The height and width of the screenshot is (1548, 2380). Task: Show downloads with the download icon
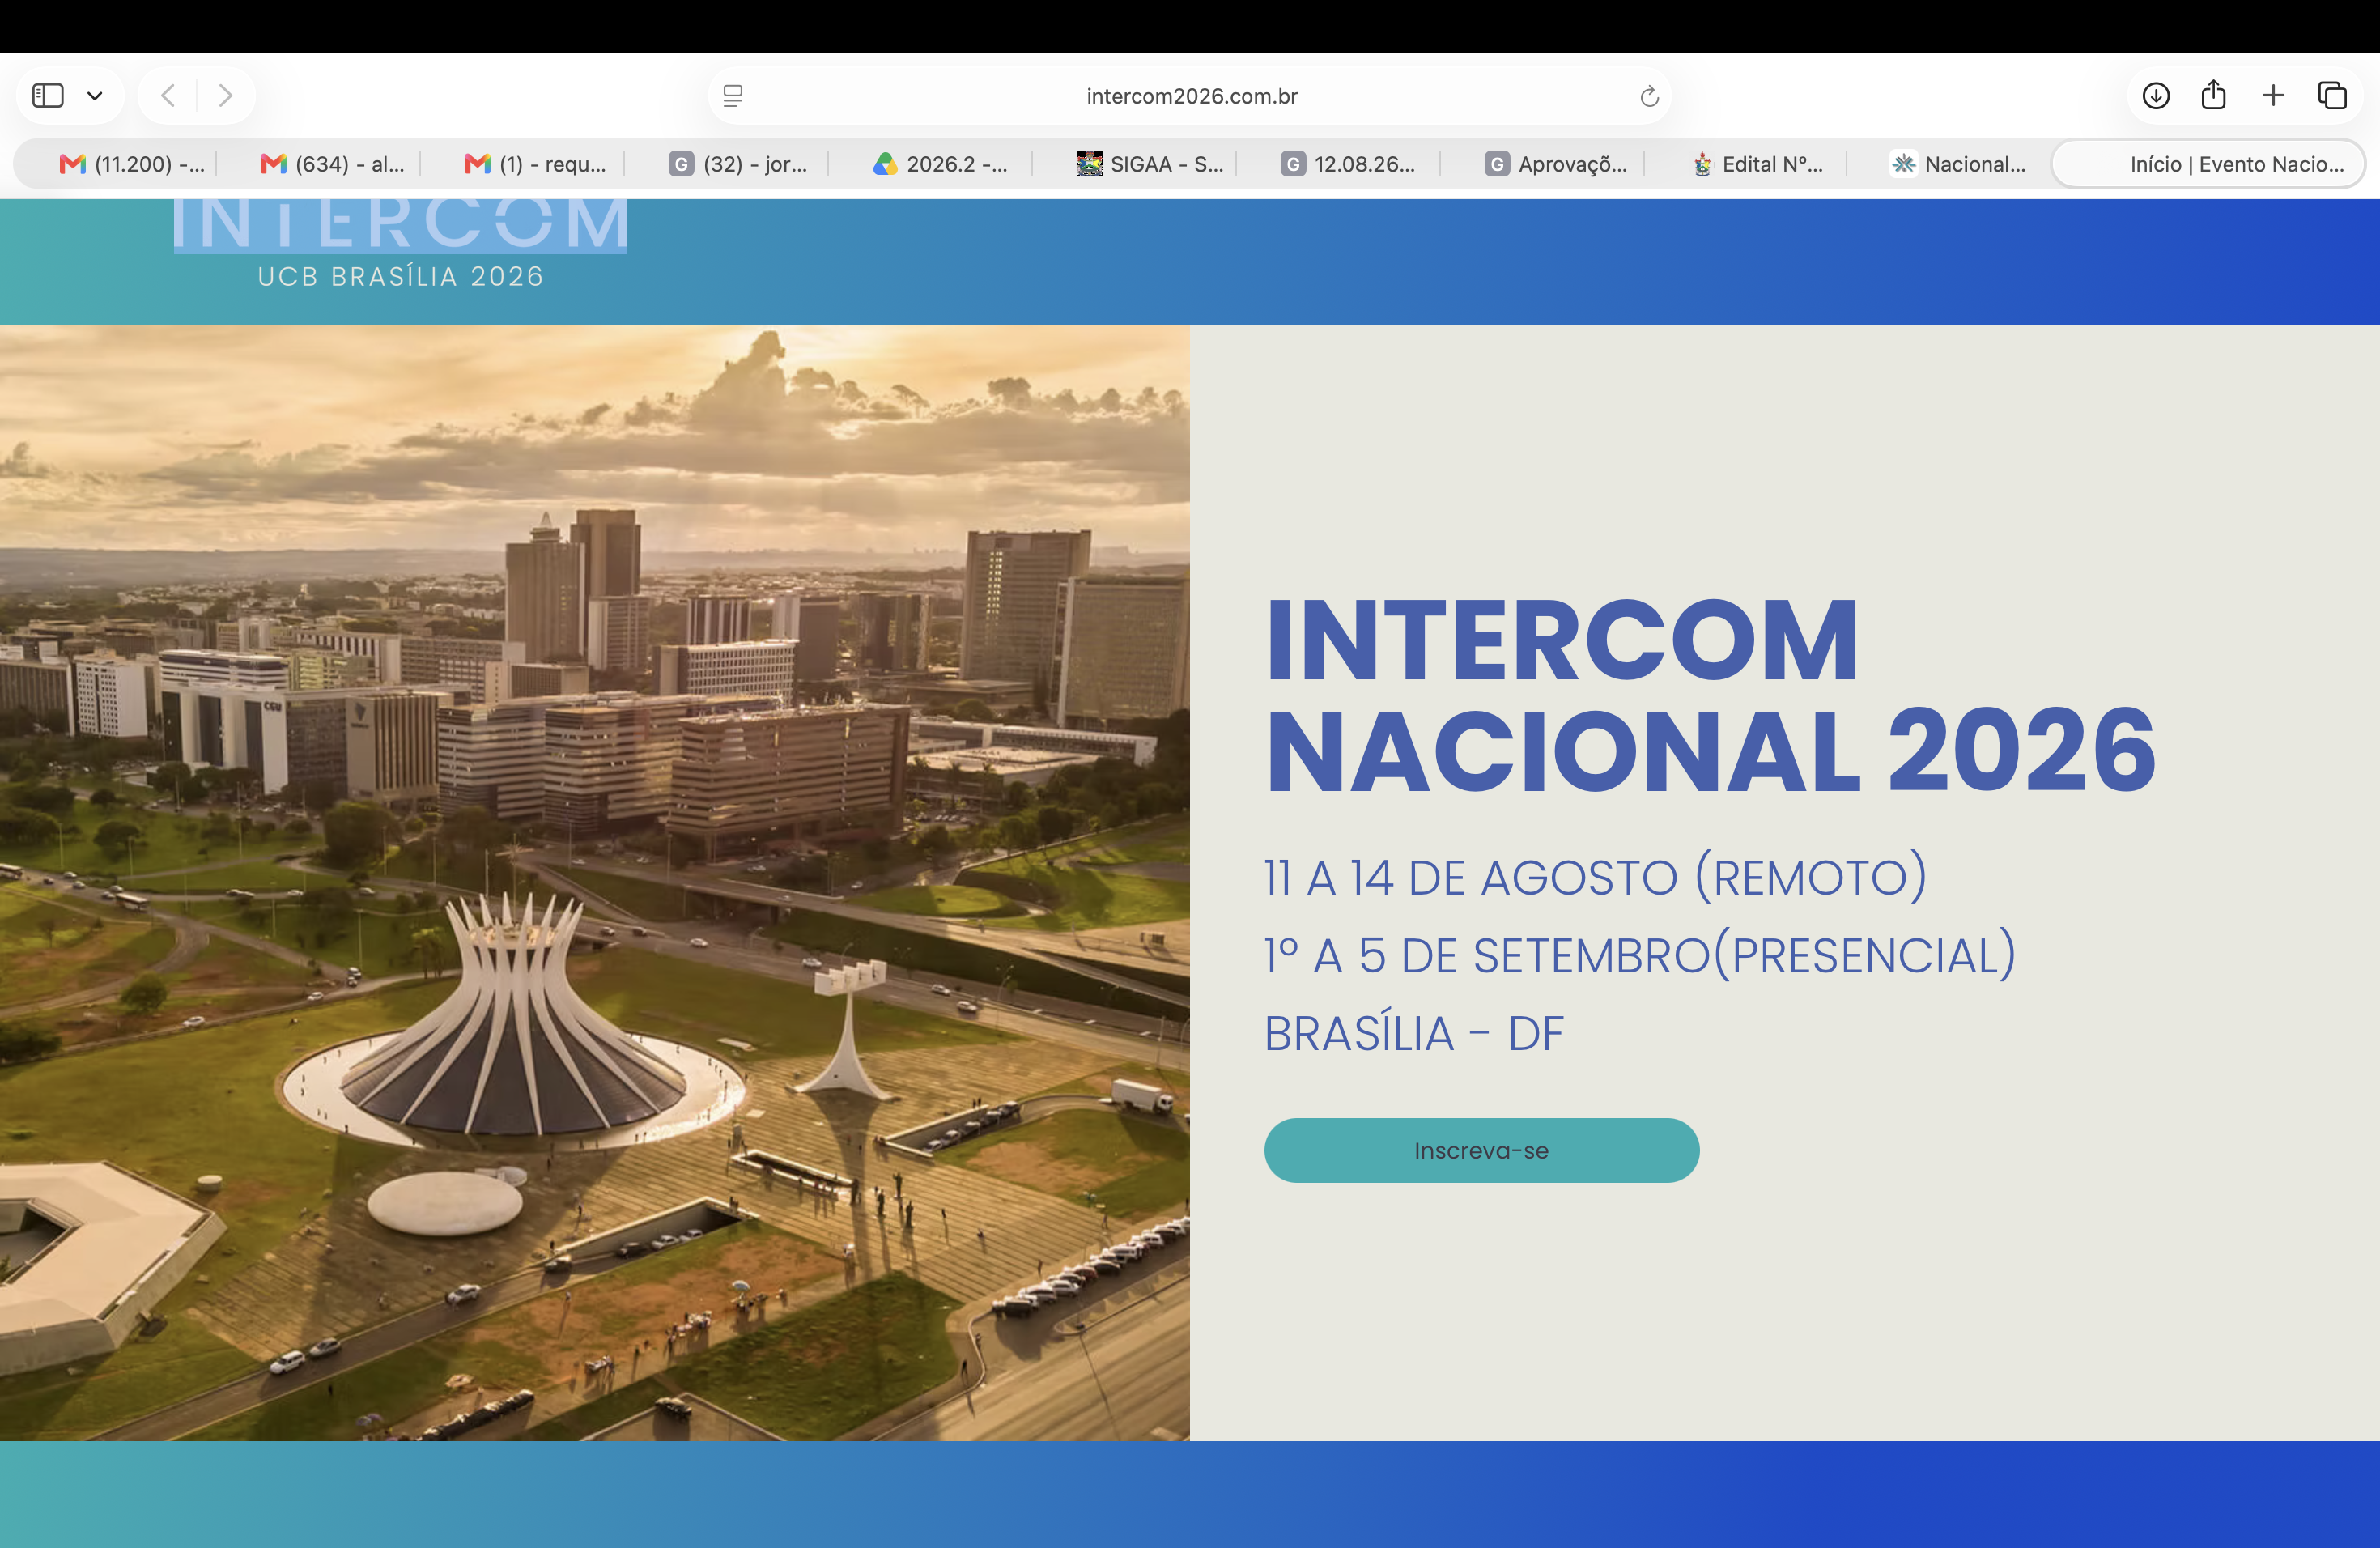point(2156,96)
